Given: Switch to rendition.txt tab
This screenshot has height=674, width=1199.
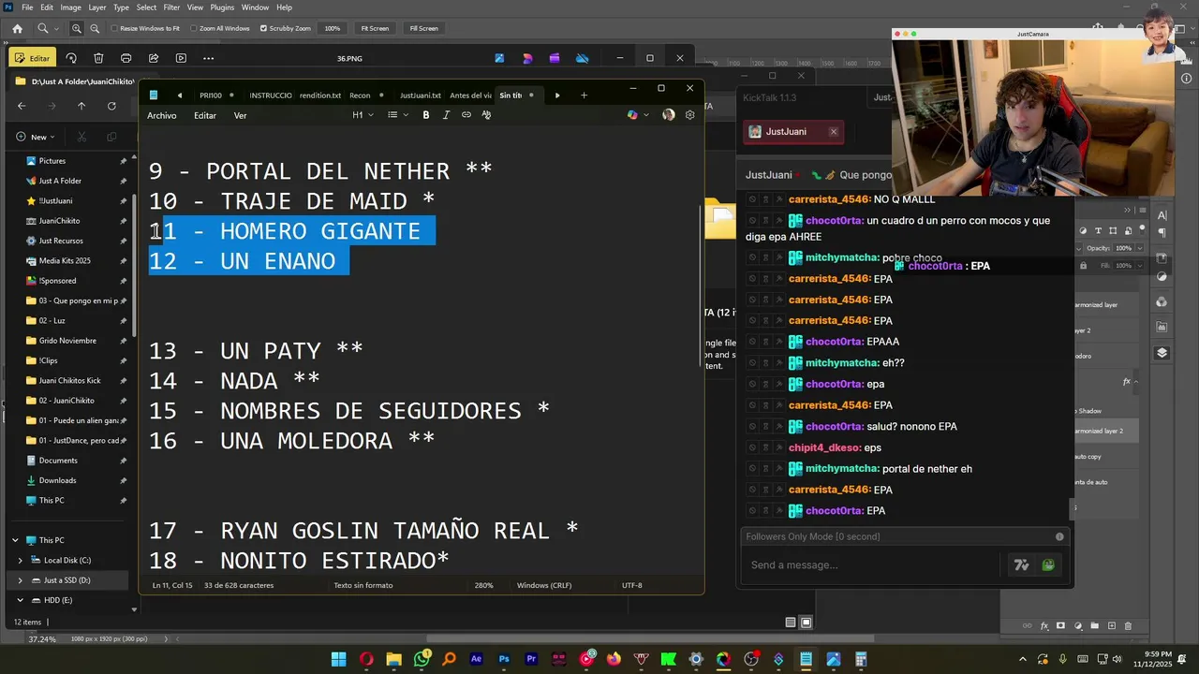Looking at the screenshot, I should (x=320, y=95).
